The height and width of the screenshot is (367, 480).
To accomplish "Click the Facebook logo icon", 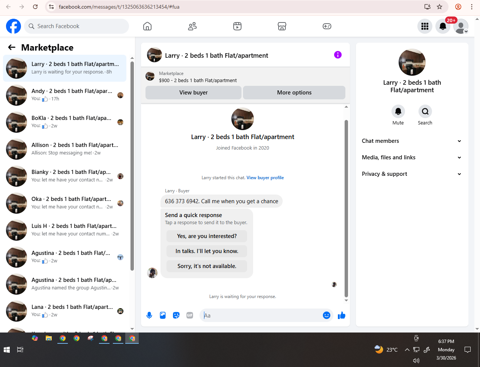I will 13,26.
